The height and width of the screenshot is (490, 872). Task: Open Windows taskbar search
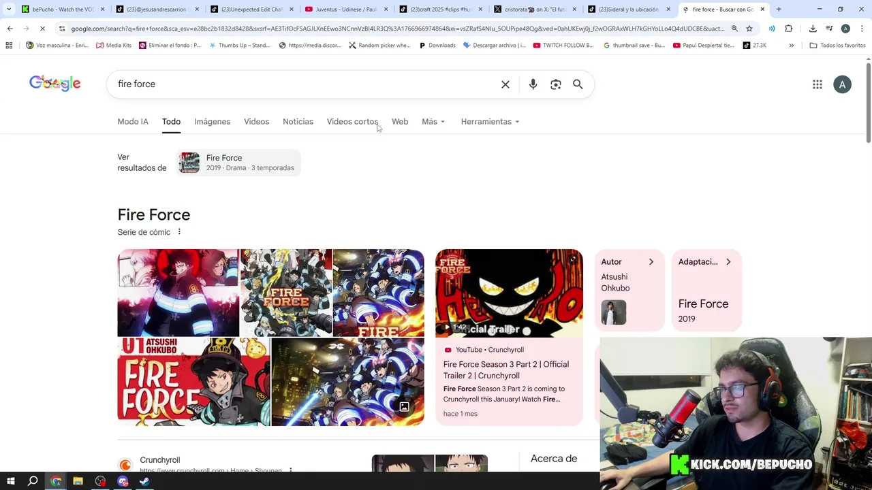[x=33, y=481]
